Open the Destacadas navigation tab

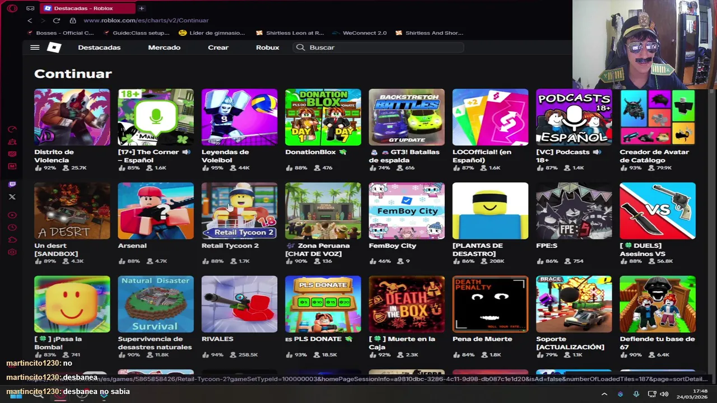(99, 48)
